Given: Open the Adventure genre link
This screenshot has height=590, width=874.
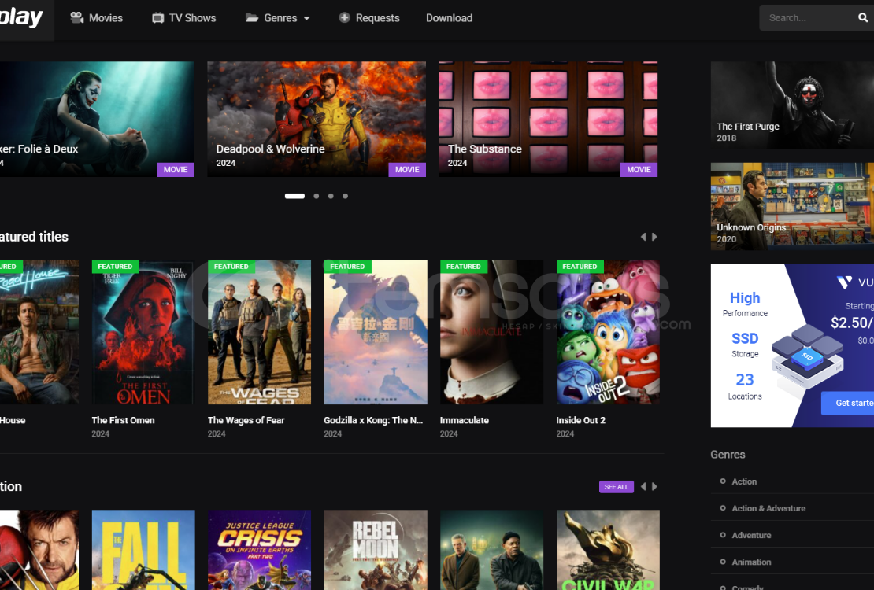Looking at the screenshot, I should [x=751, y=535].
